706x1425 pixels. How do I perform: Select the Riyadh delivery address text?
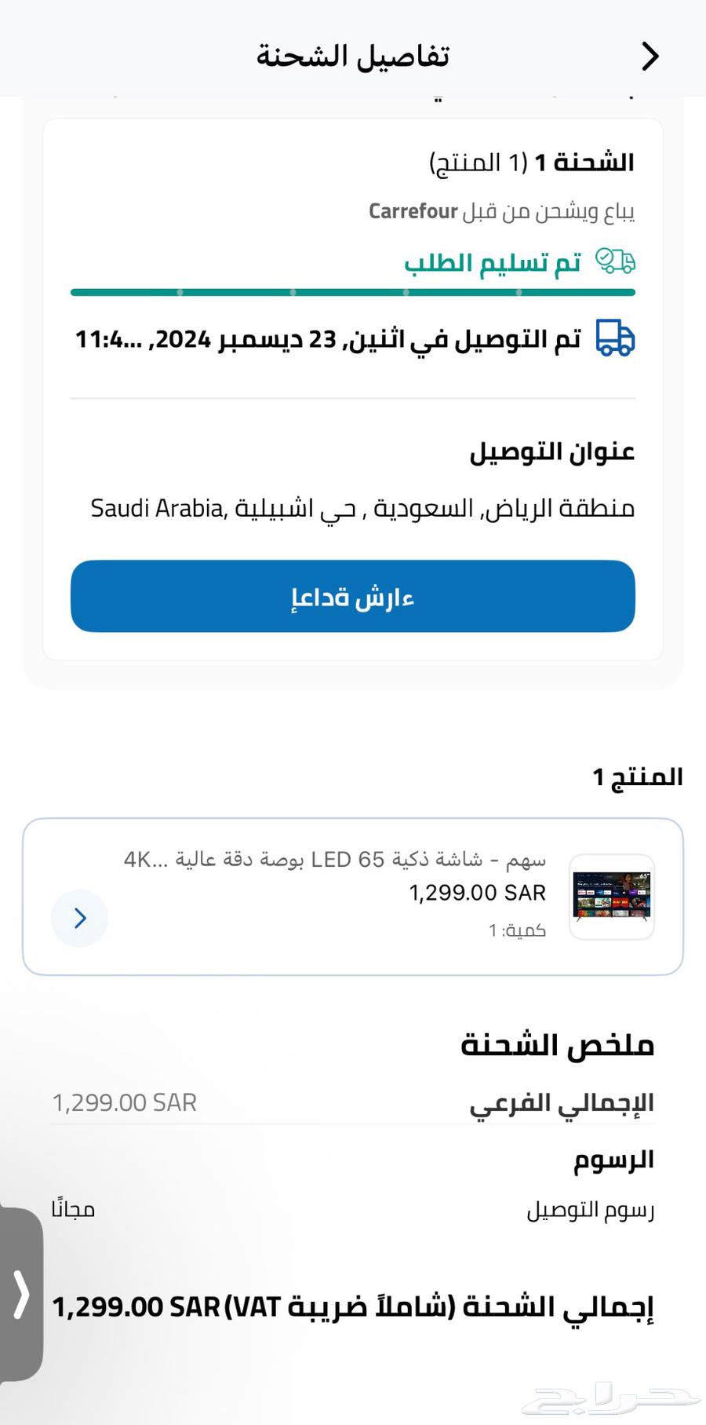(362, 508)
